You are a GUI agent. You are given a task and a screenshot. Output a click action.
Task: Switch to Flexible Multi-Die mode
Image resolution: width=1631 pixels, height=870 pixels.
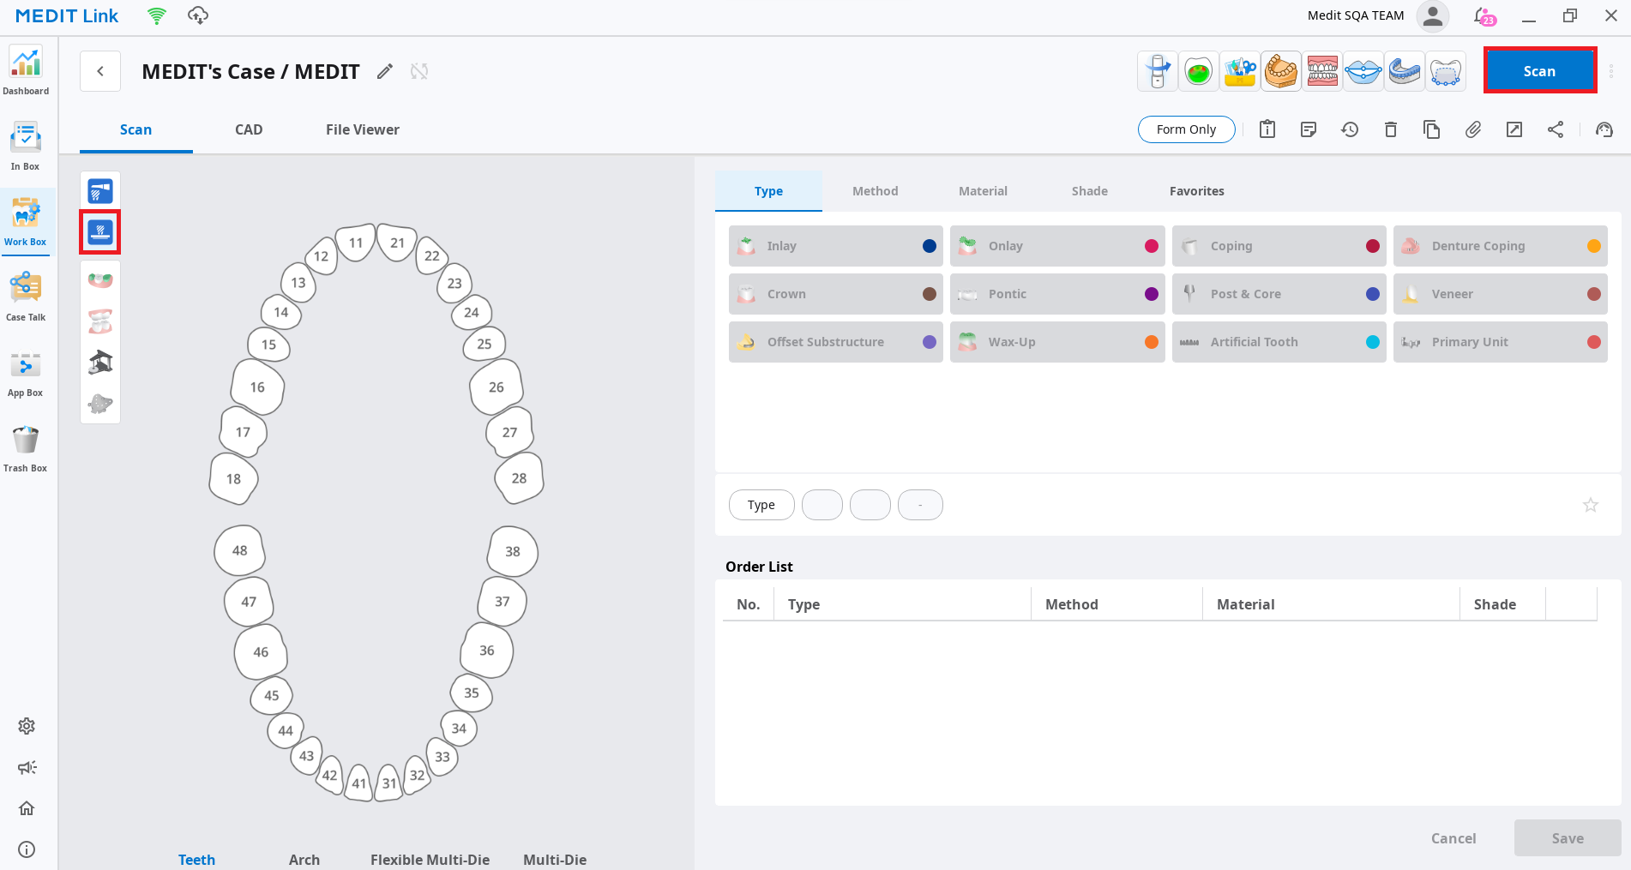pos(430,860)
